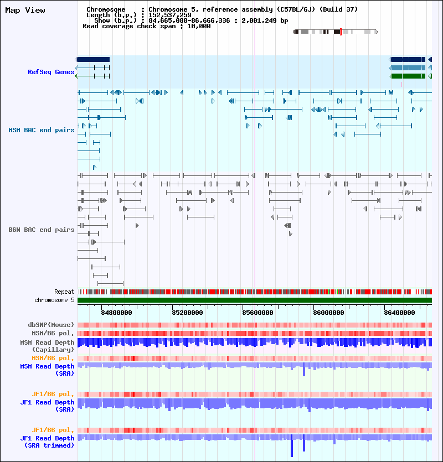This screenshot has height=462, width=443.
Task: Click the green chromosome 5 bar
Action: (255, 300)
